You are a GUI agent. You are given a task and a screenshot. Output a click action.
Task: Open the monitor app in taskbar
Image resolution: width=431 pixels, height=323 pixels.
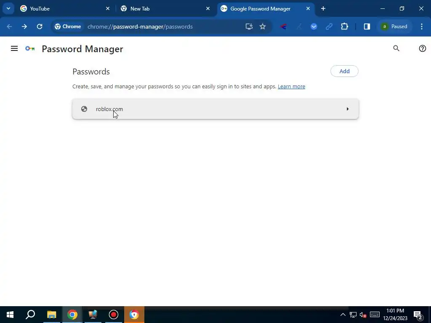click(93, 315)
